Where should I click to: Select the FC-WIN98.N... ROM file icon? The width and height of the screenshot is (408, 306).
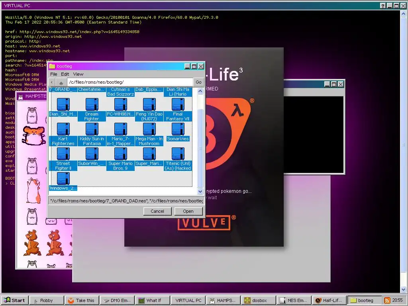120,104
